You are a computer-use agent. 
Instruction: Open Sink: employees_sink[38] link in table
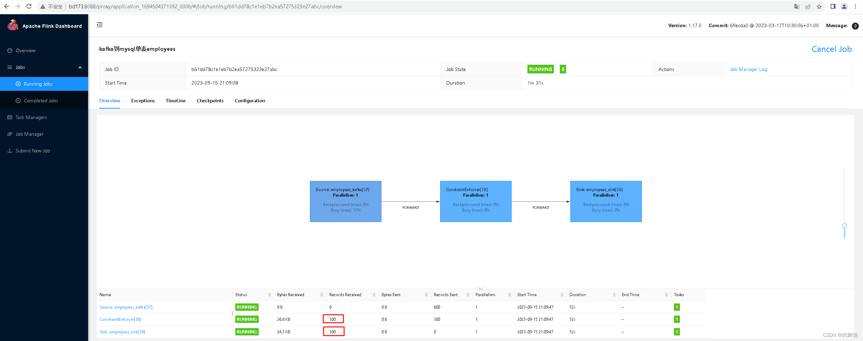pos(122,332)
